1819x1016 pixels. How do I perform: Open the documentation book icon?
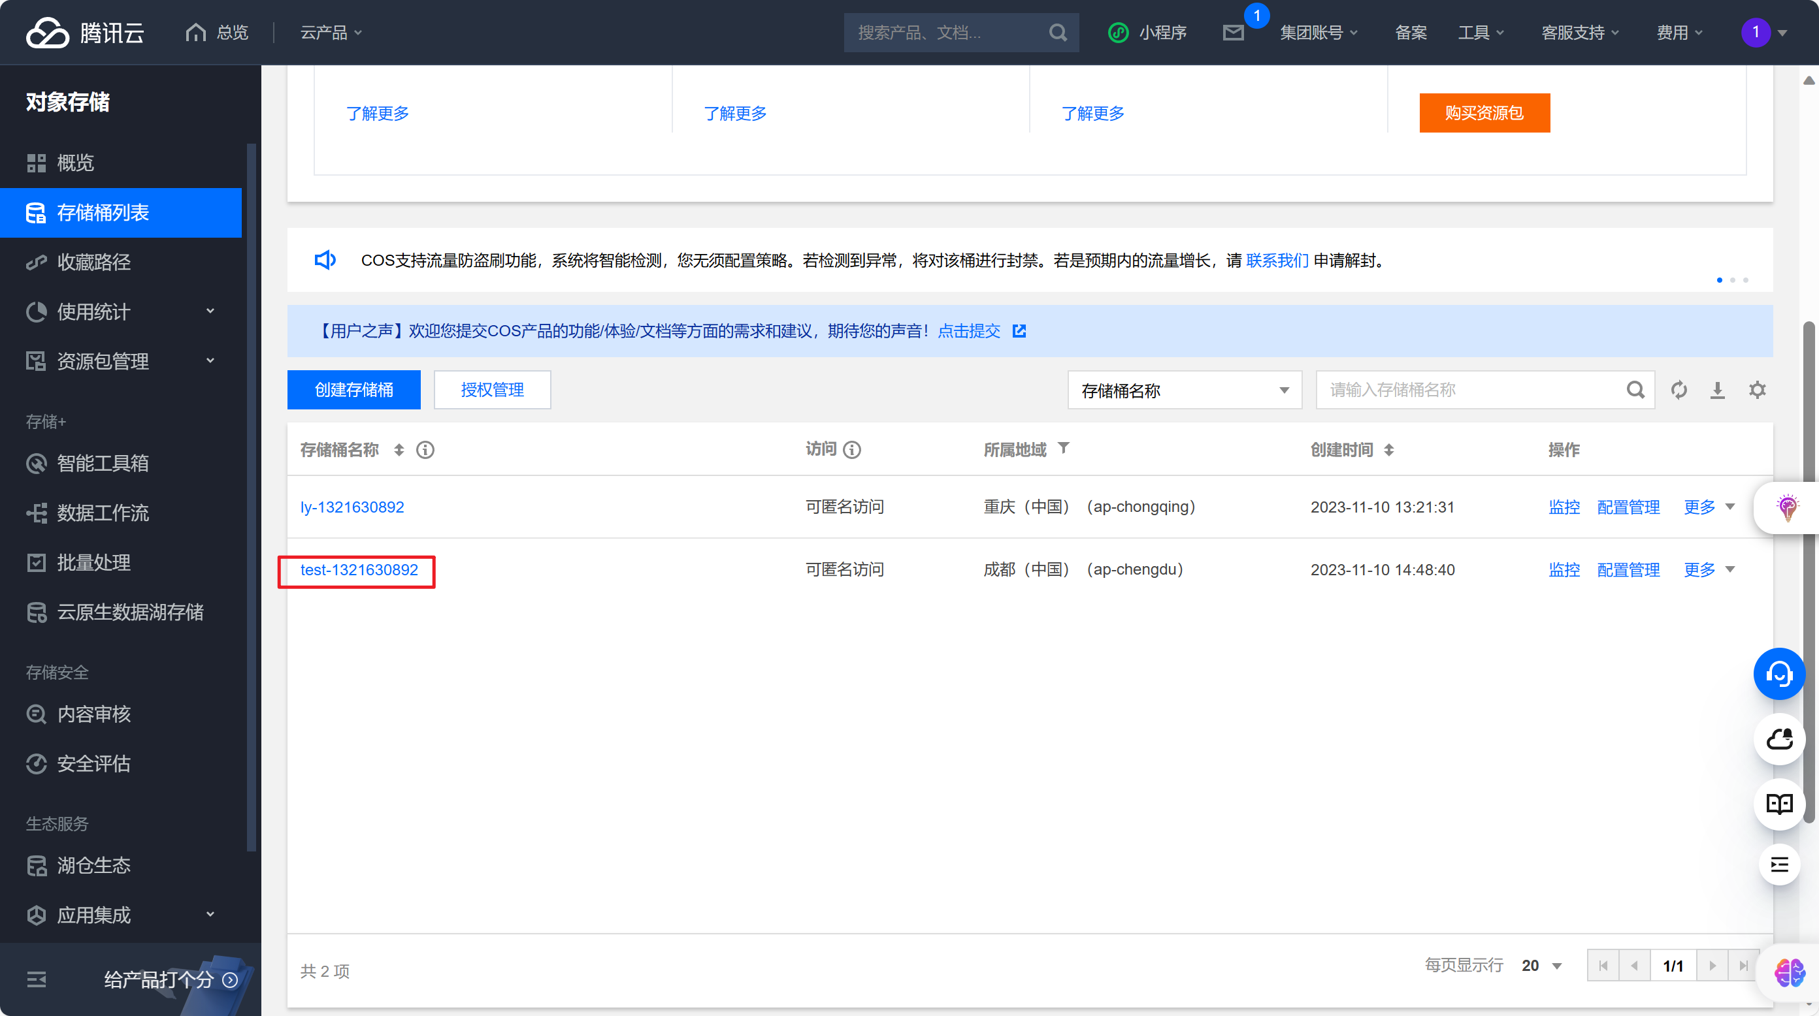tap(1778, 804)
